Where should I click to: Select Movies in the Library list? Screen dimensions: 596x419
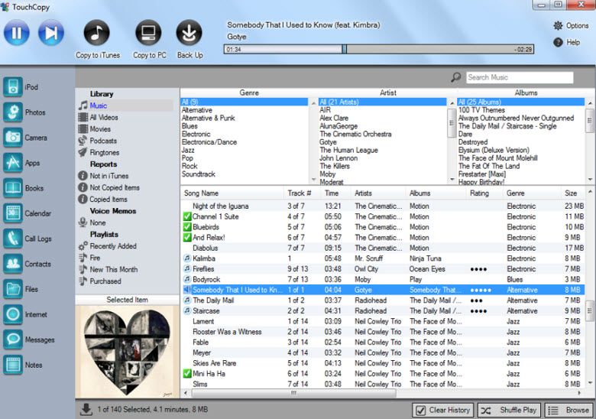coord(100,129)
